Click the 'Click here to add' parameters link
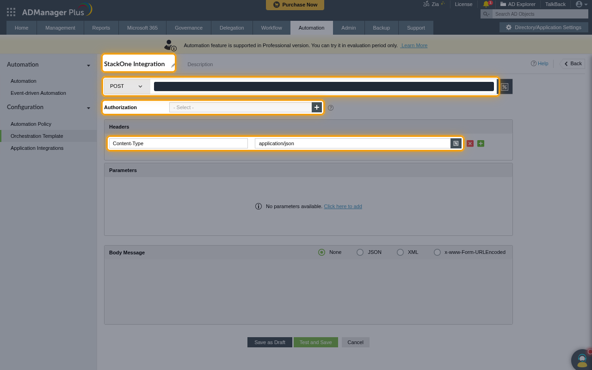592x370 pixels. tap(343, 206)
